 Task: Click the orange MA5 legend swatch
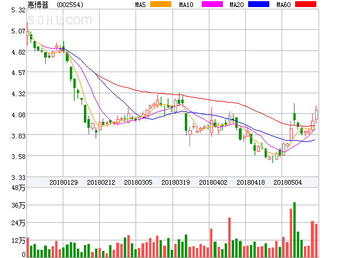(161, 4)
